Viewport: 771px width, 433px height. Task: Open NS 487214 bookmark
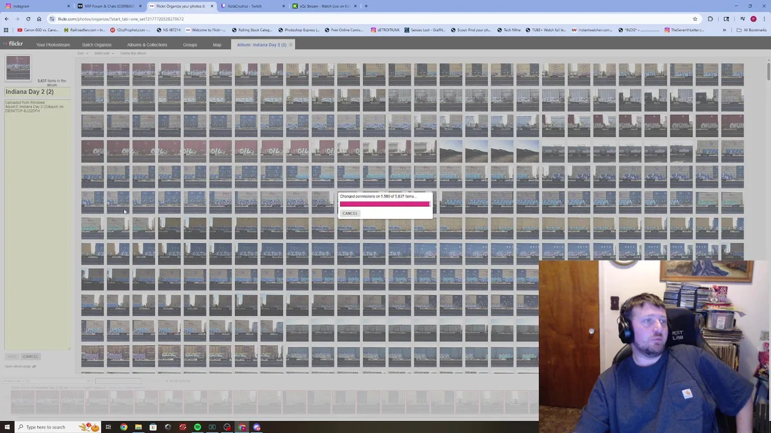tap(167, 30)
